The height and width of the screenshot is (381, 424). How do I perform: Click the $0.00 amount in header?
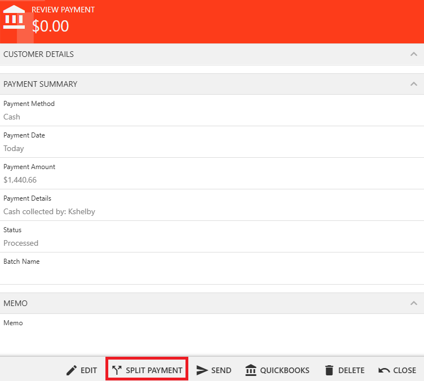(x=51, y=26)
